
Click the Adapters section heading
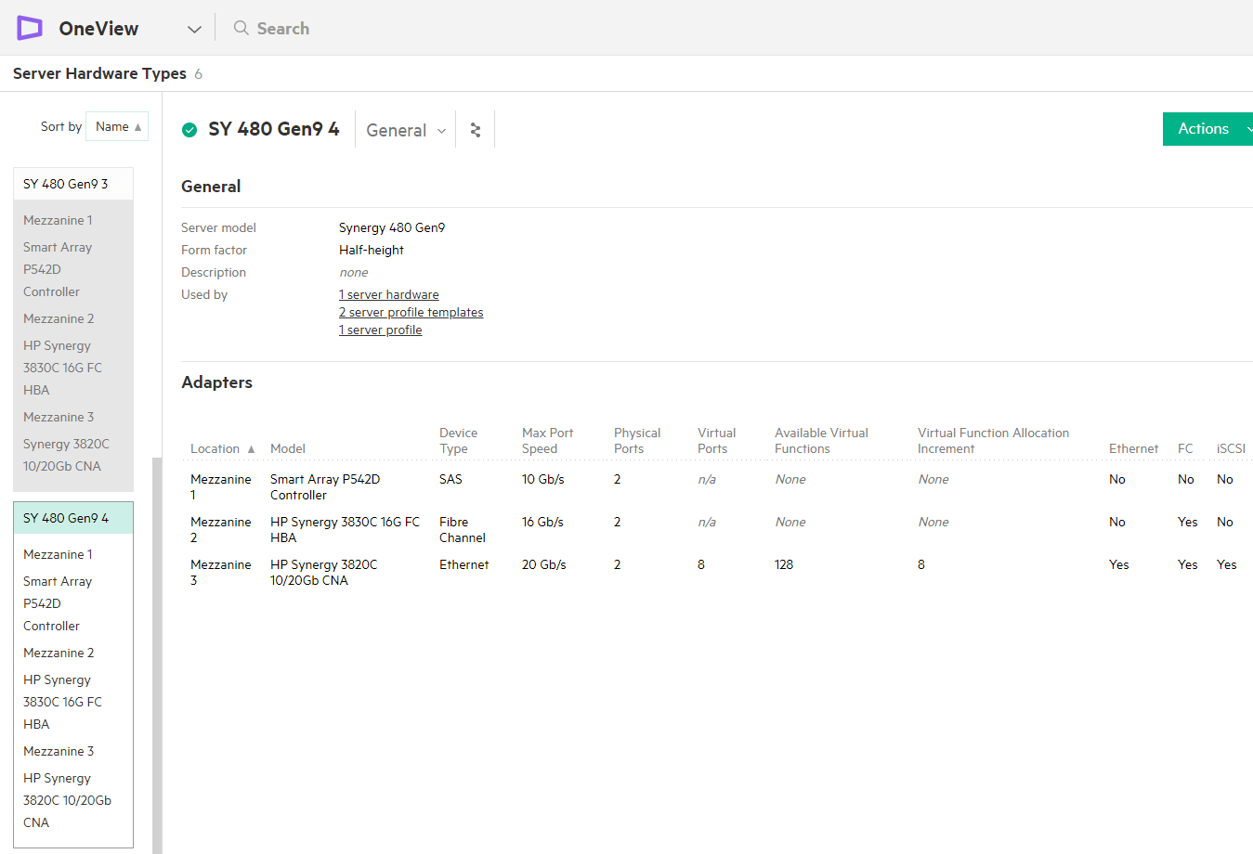(216, 382)
